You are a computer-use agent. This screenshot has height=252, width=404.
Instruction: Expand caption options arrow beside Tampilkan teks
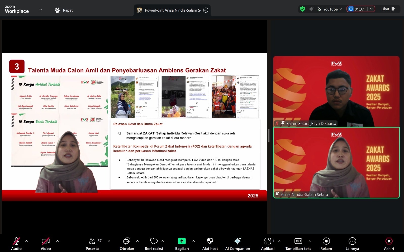[310, 241]
